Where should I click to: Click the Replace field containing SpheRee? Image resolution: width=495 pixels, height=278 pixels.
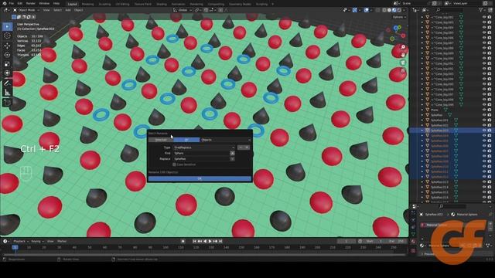201,159
